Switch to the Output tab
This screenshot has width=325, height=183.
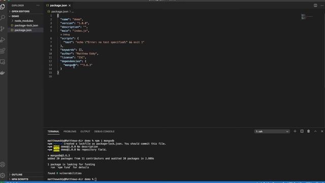85,132
